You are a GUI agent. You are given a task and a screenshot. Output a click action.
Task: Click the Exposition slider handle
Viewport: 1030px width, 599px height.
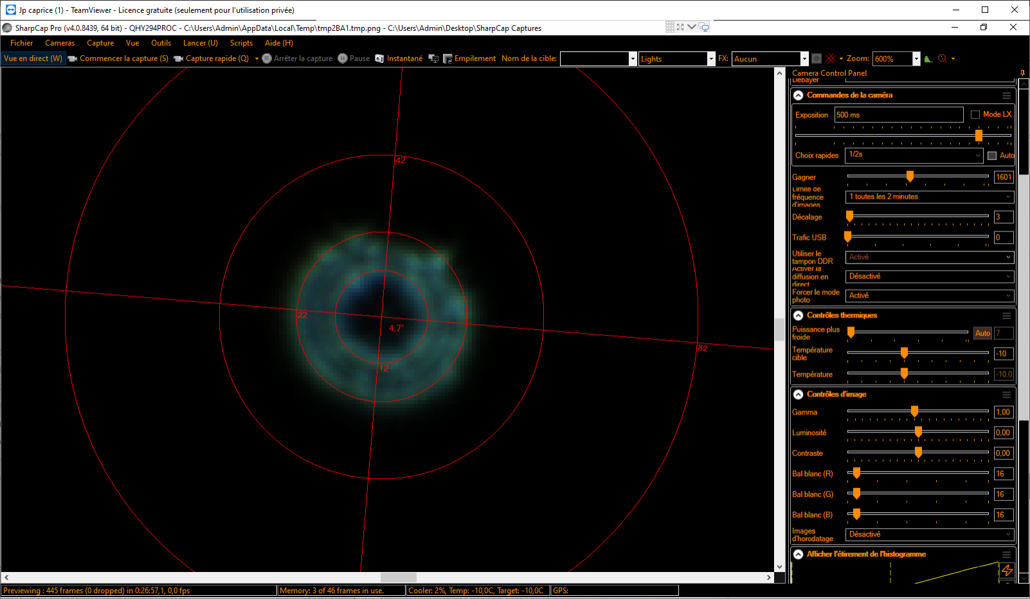[x=979, y=136]
